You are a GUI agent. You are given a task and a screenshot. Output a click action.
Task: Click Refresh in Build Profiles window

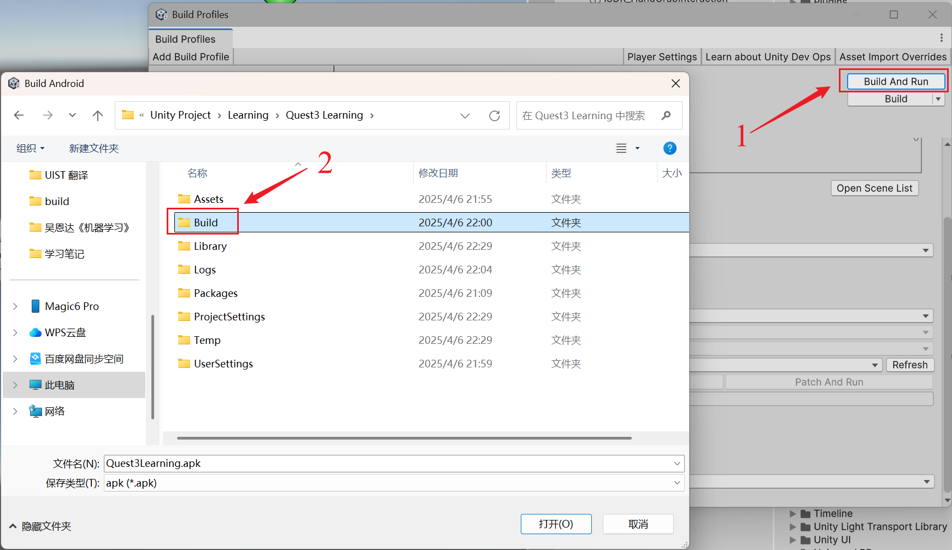click(x=910, y=365)
